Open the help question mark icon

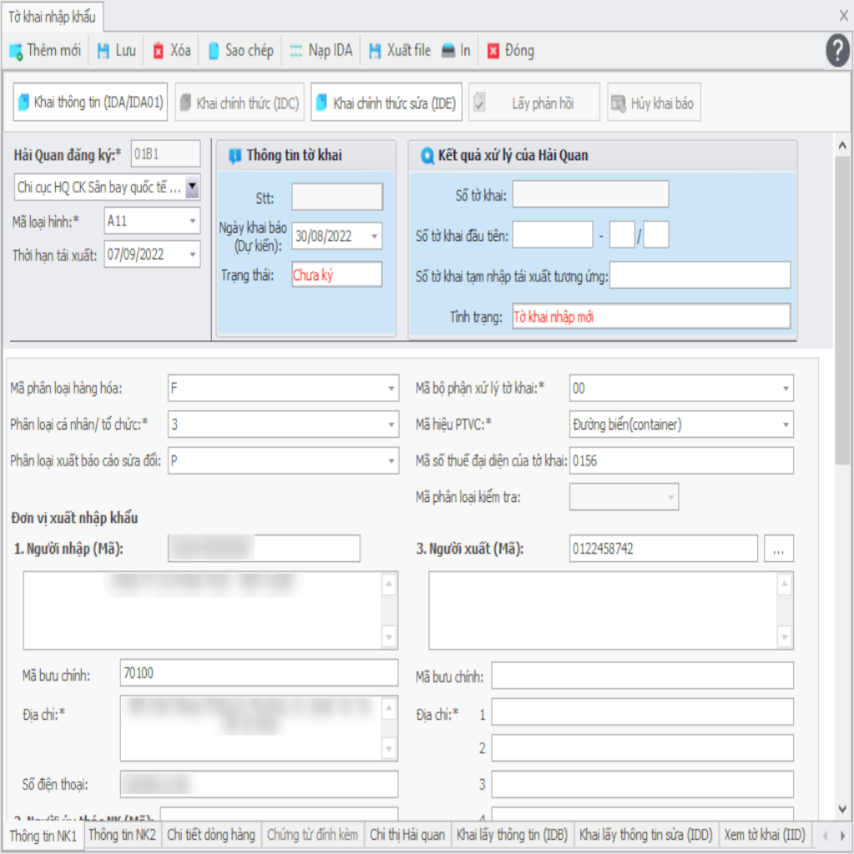pyautogui.click(x=837, y=51)
